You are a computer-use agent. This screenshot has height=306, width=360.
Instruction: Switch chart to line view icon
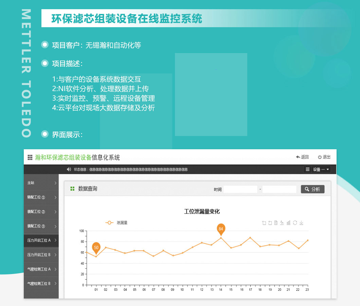click(283, 223)
